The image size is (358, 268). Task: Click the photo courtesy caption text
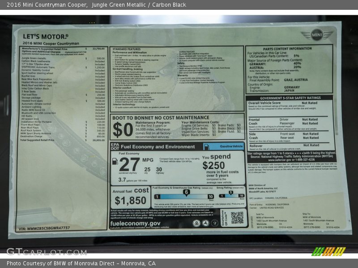pyautogui.click(x=81, y=263)
